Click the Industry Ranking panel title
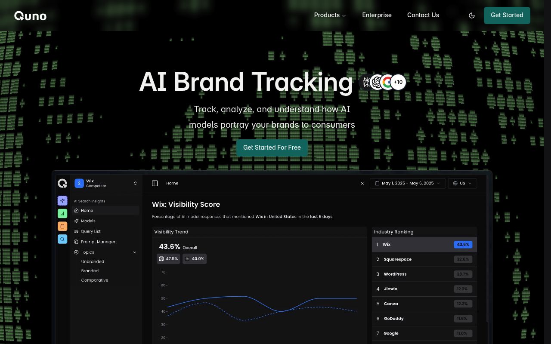This screenshot has width=551, height=344. tap(394, 232)
